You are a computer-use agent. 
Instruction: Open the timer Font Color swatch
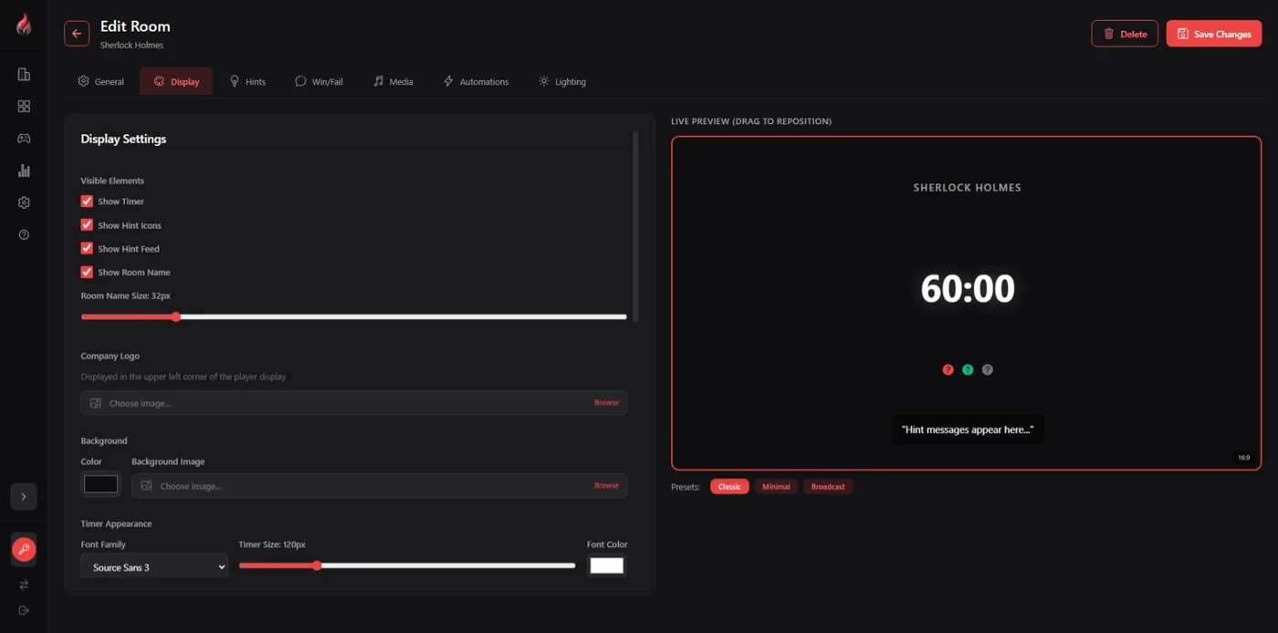(606, 566)
